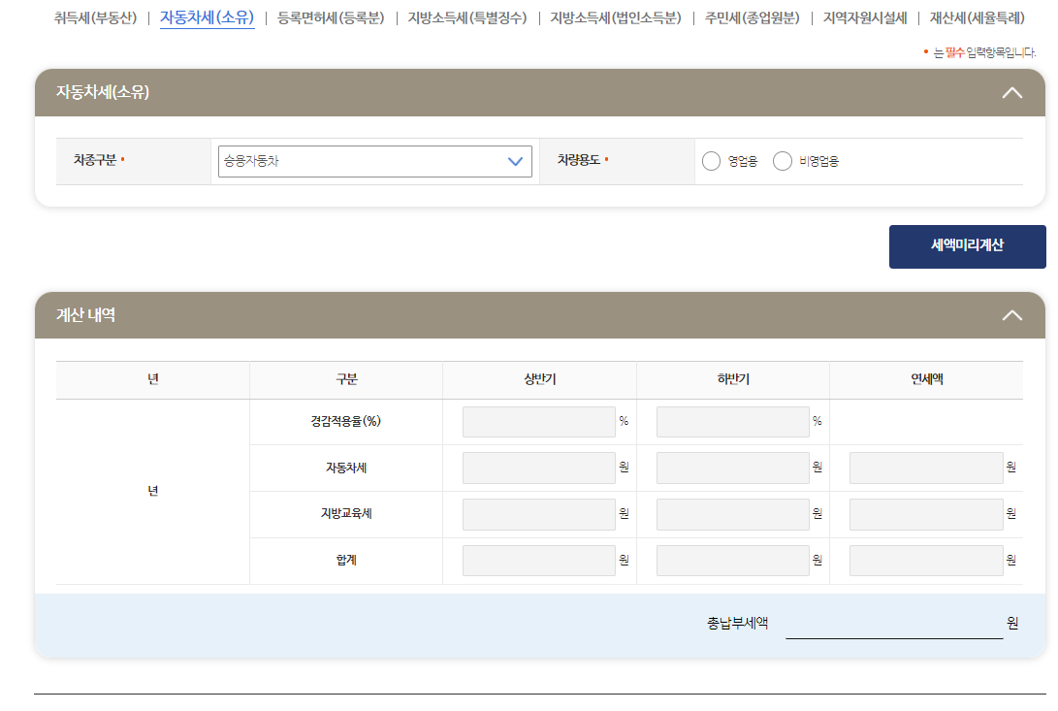Click the 연세액 column header
1058x711 pixels.
926,379
